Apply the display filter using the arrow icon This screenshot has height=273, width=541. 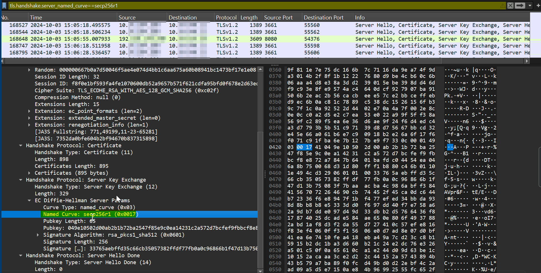pyautogui.click(x=520, y=5)
